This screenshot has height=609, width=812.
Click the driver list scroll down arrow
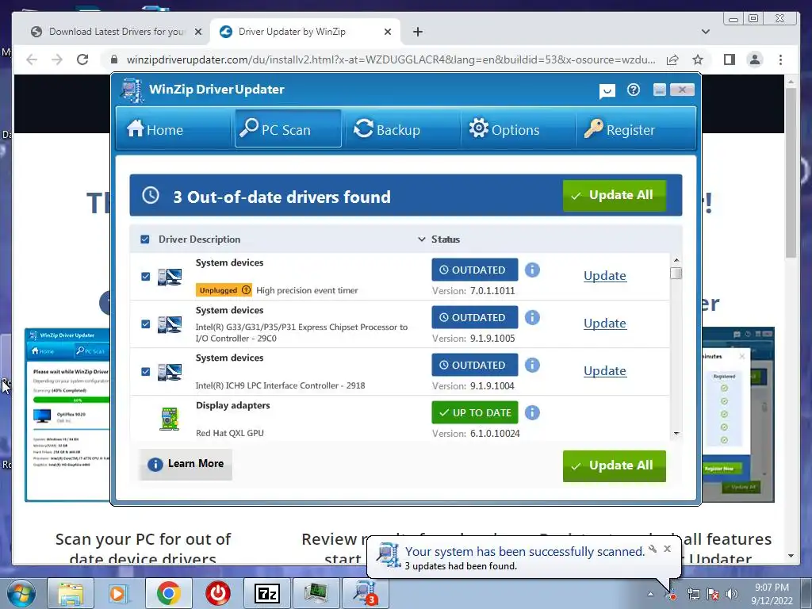click(676, 434)
